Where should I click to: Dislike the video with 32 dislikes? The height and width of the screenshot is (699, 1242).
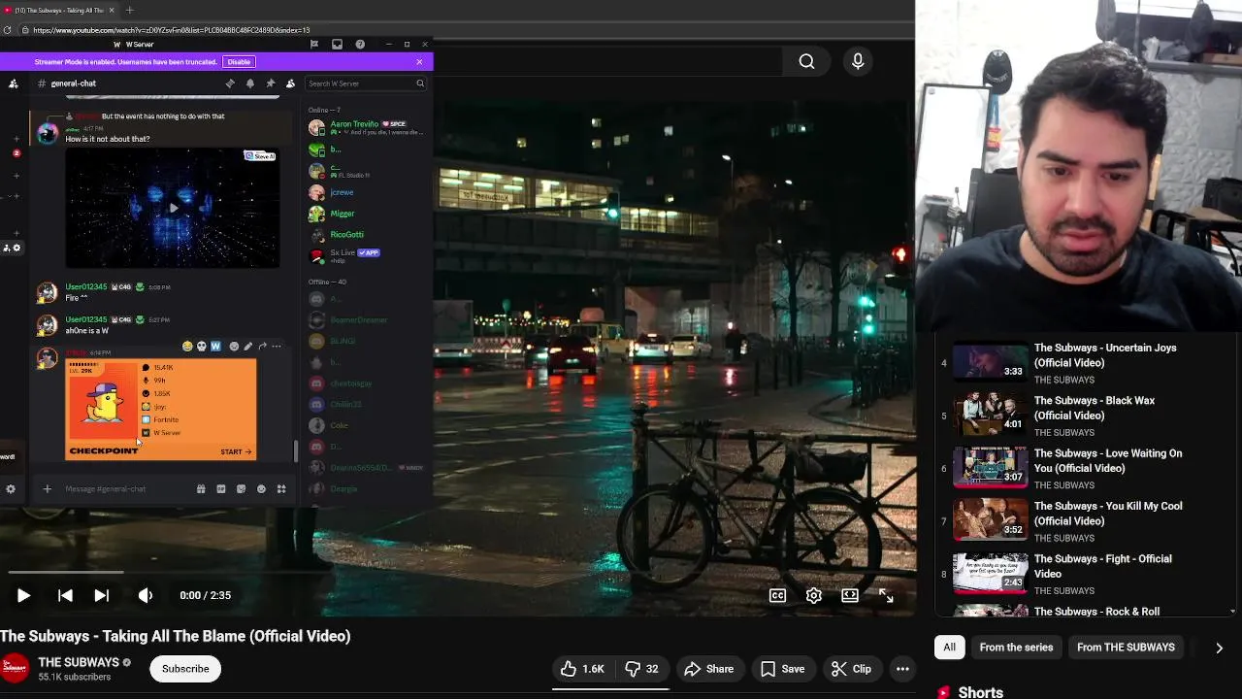pos(641,669)
